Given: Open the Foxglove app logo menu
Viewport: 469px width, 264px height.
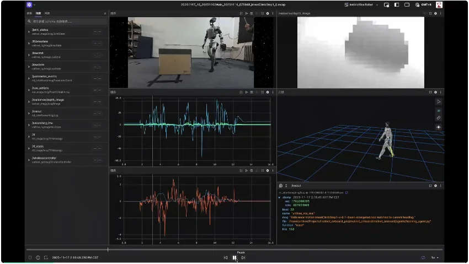Looking at the screenshot, I should (29, 4).
